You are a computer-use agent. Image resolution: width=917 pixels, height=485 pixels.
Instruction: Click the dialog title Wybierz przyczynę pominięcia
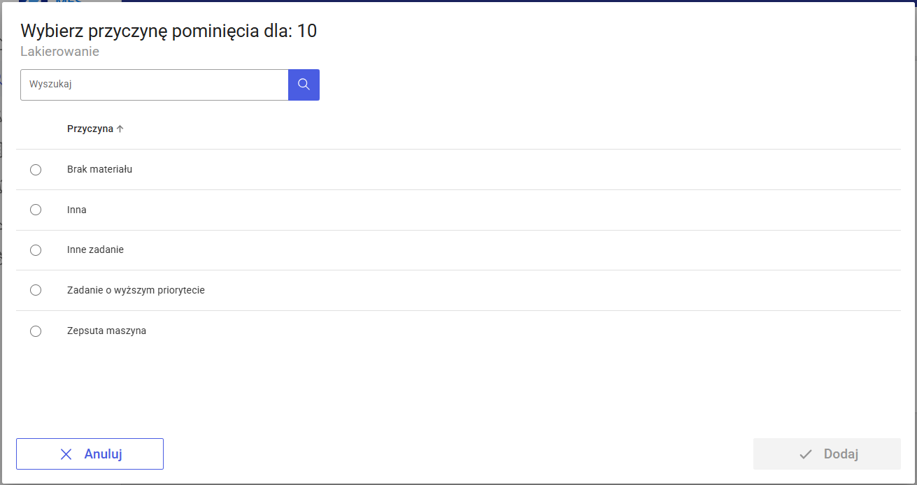click(x=169, y=31)
